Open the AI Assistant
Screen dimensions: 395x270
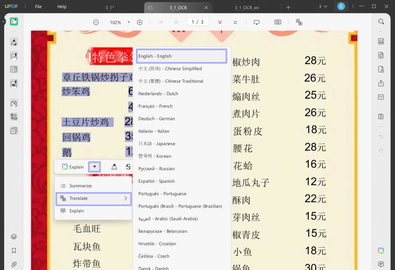coord(381,251)
